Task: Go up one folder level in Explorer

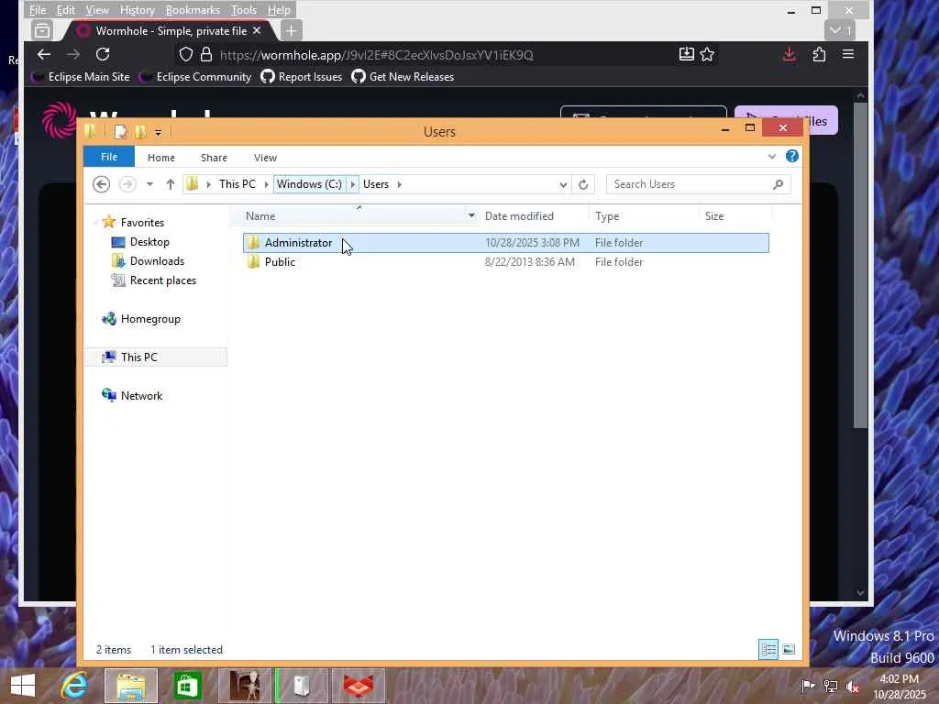Action: (x=170, y=184)
